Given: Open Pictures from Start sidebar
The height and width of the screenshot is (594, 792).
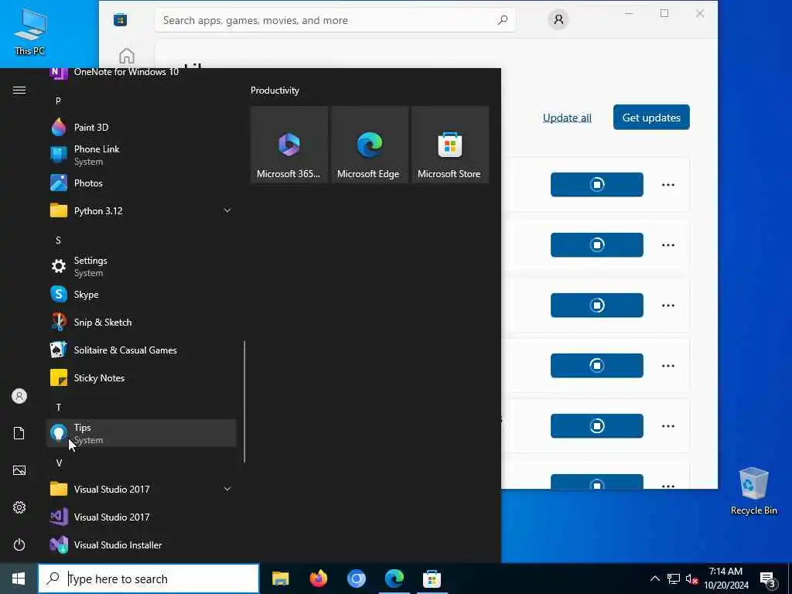Looking at the screenshot, I should click(19, 470).
